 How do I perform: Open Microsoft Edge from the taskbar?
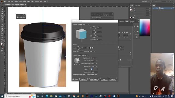tap(47, 96)
